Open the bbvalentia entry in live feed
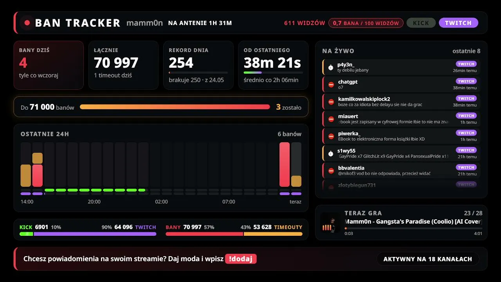Image resolution: width=501 pixels, height=282 pixels. click(401, 171)
